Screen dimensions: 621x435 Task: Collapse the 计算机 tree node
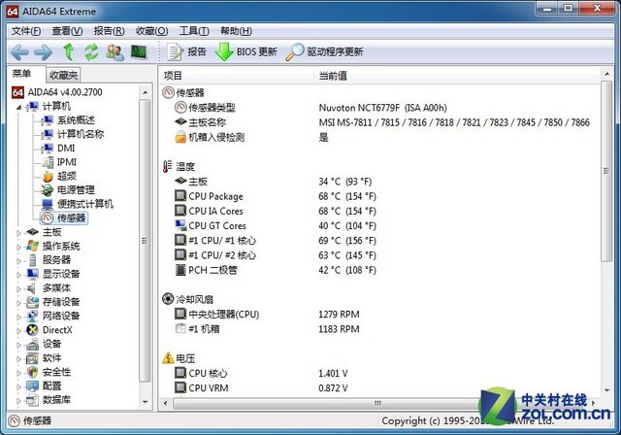18,107
